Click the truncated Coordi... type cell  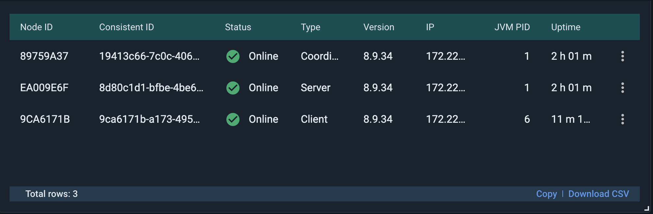tap(320, 56)
